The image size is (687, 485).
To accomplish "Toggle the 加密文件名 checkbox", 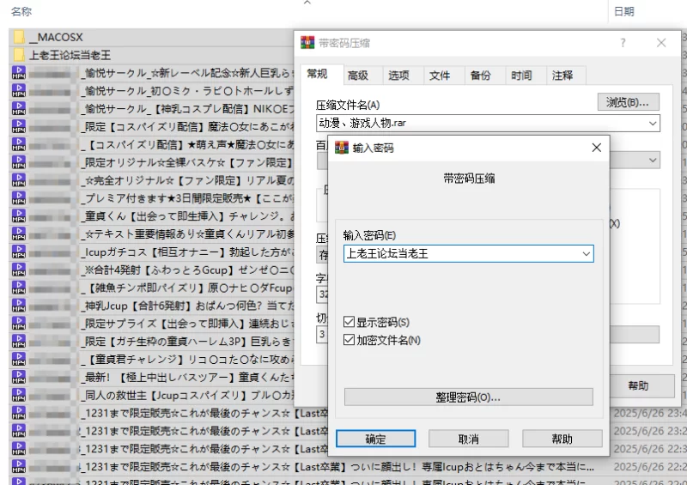I will pyautogui.click(x=349, y=340).
